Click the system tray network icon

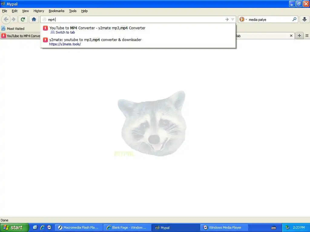click(x=287, y=227)
